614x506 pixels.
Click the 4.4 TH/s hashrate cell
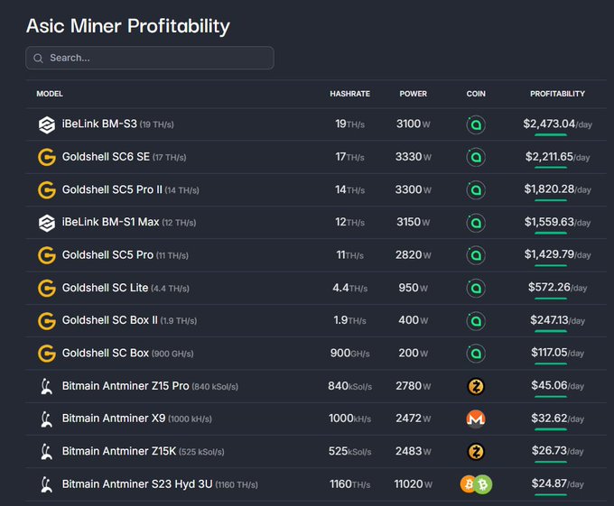[x=349, y=288]
